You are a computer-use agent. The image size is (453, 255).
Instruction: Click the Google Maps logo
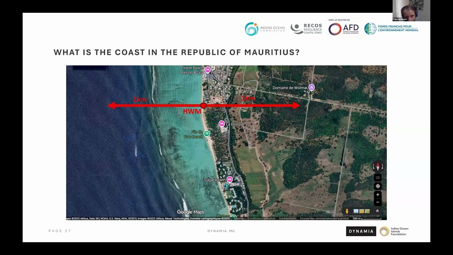coord(190,212)
